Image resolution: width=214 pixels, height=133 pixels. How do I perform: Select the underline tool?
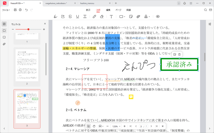[x=77, y=17]
